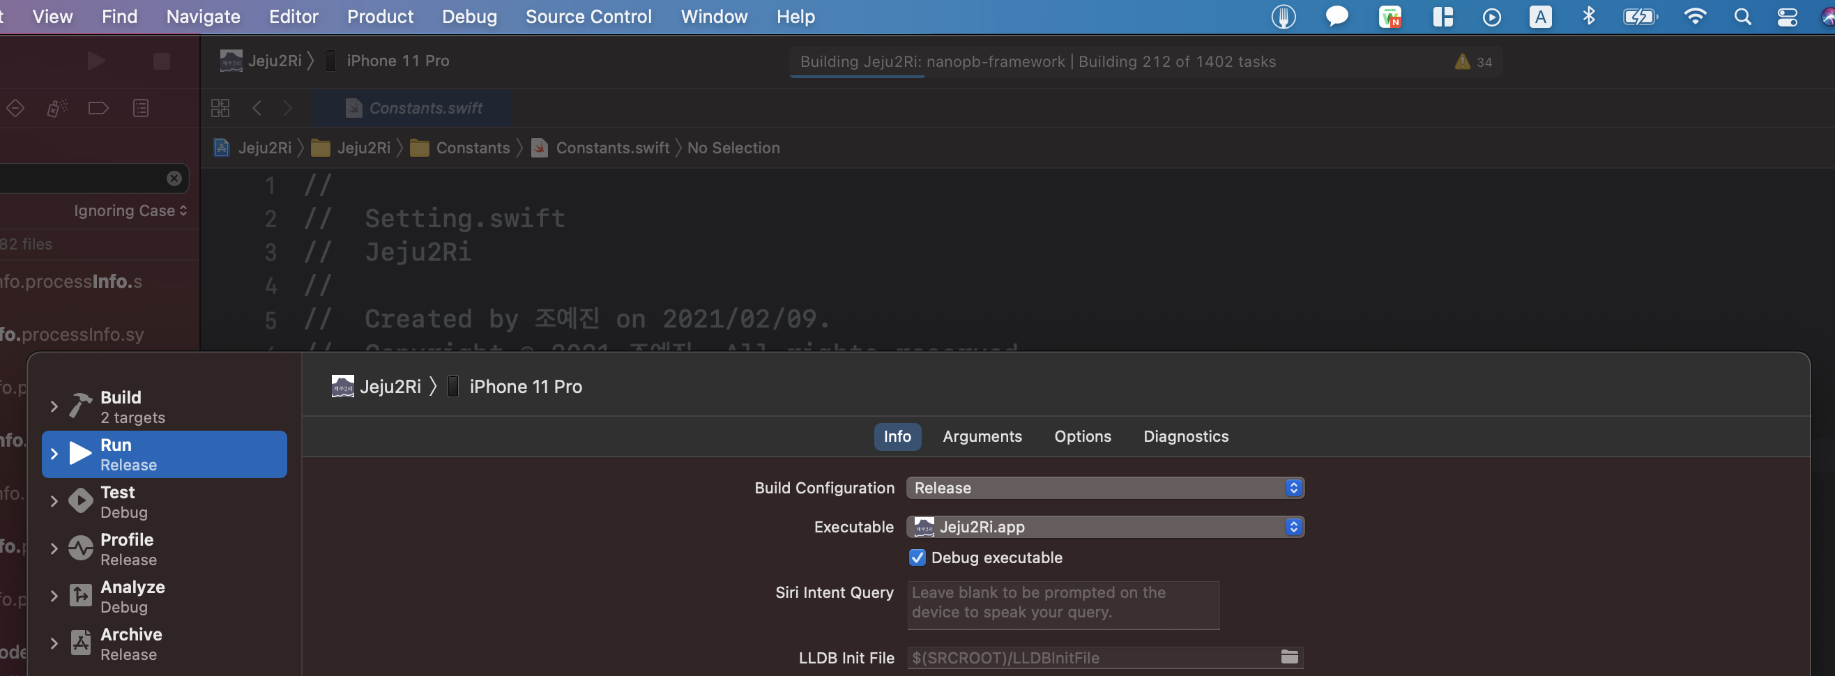This screenshot has width=1835, height=676.
Task: Clear the search field with x icon
Action: point(174,178)
